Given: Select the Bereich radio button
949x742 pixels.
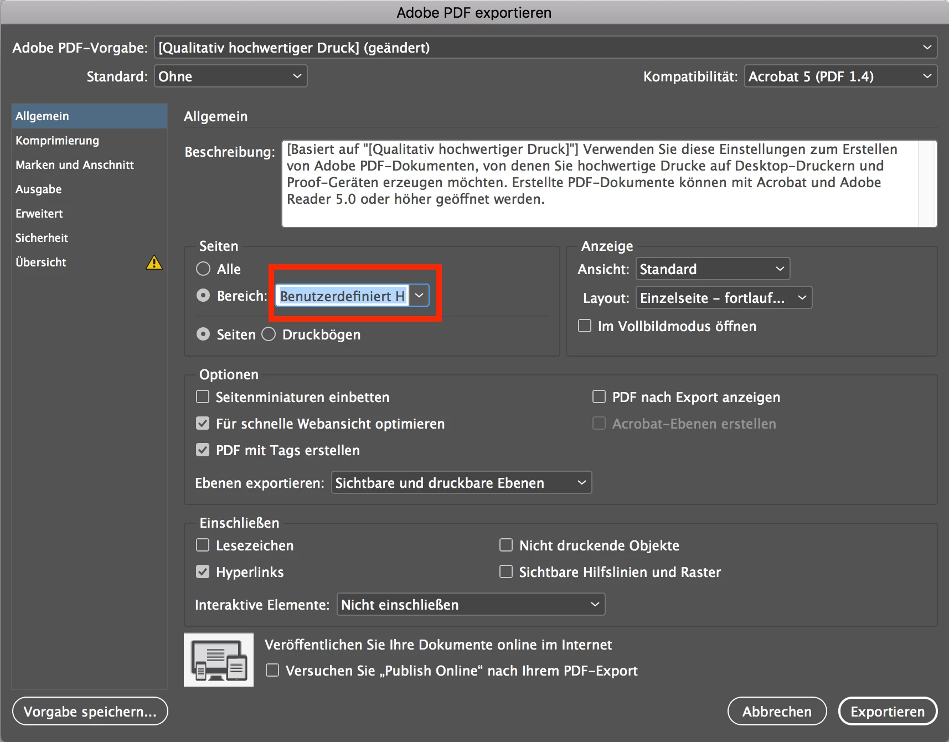Looking at the screenshot, I should coord(203,296).
